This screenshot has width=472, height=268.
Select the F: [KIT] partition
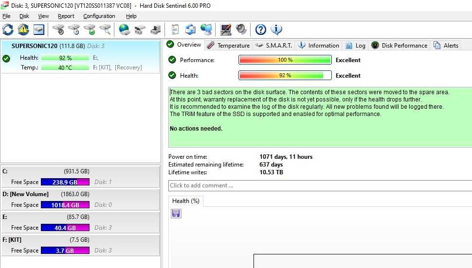[x=80, y=245]
